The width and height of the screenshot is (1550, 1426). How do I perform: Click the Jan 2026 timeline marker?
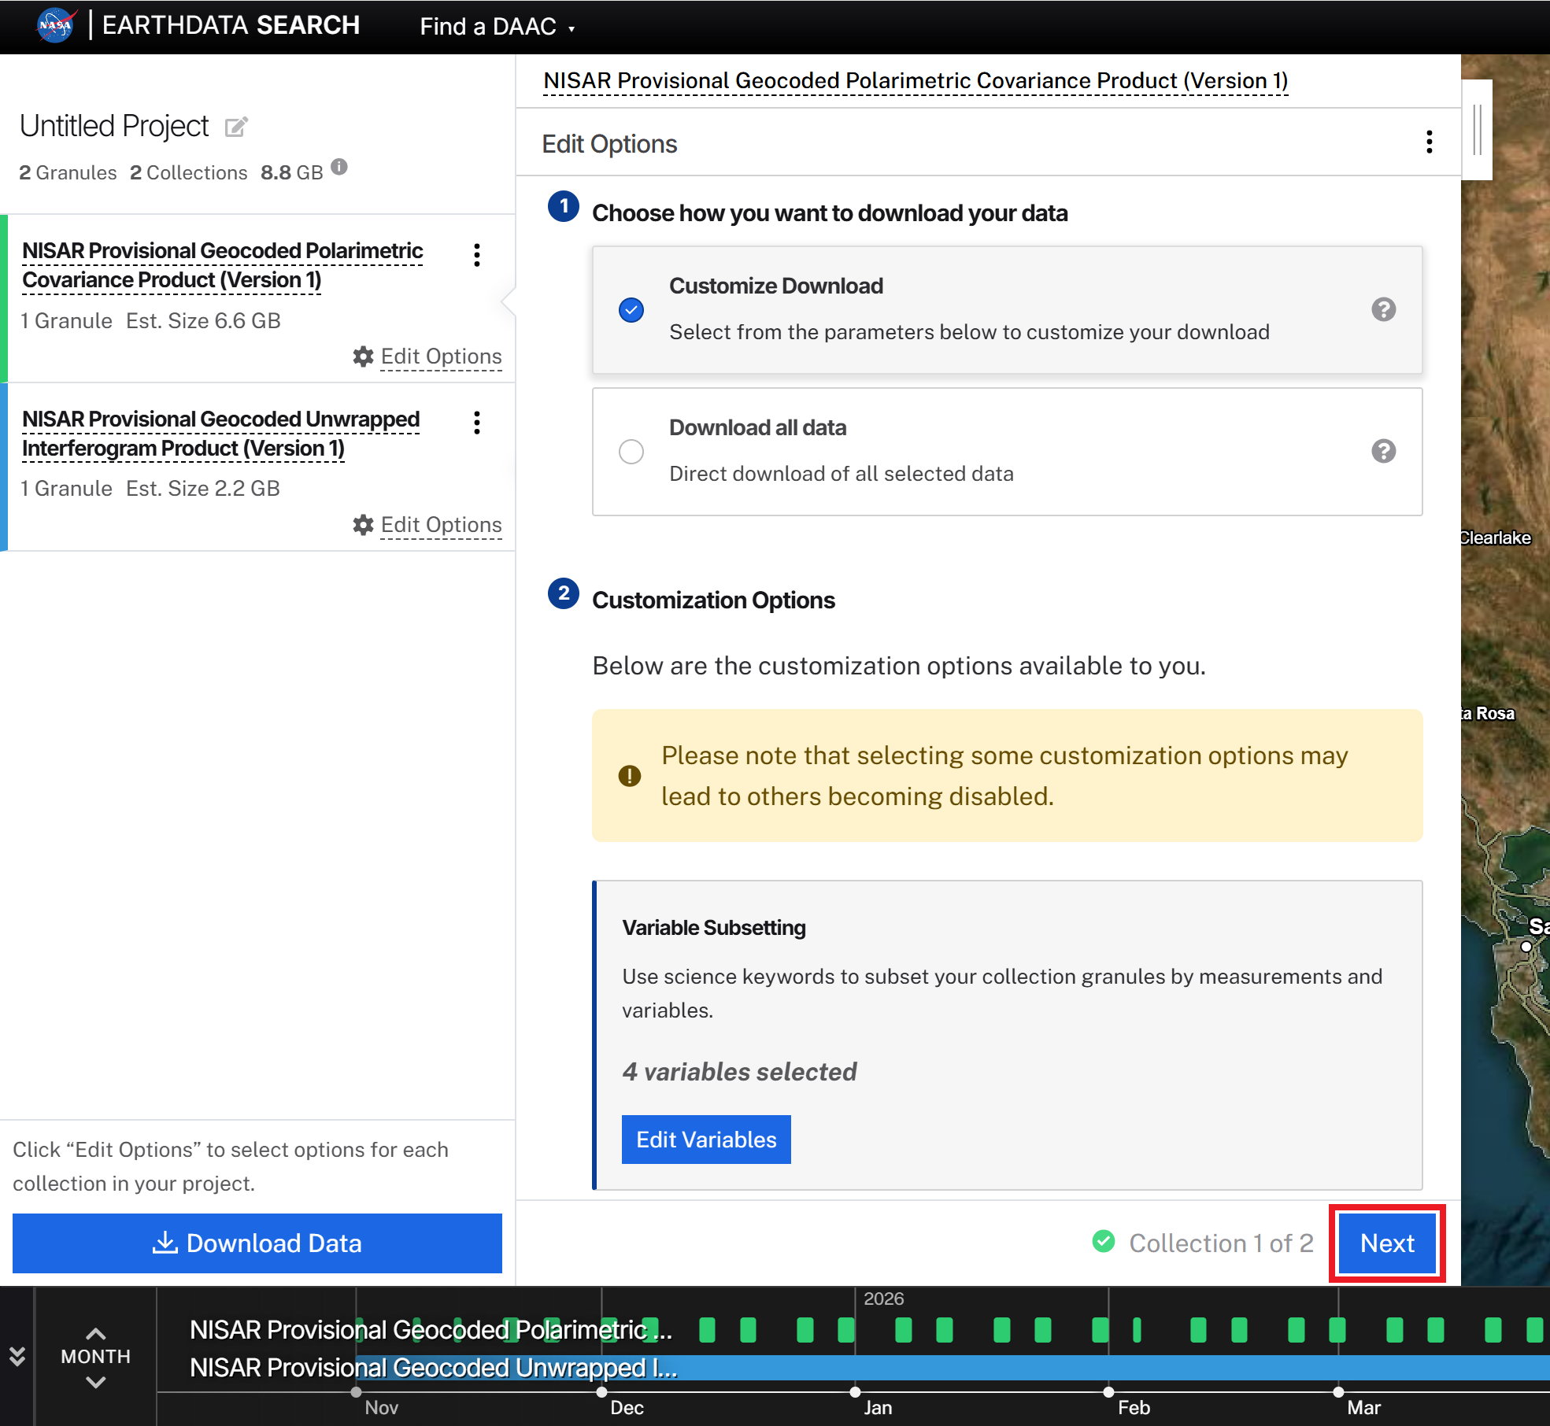click(x=855, y=1392)
